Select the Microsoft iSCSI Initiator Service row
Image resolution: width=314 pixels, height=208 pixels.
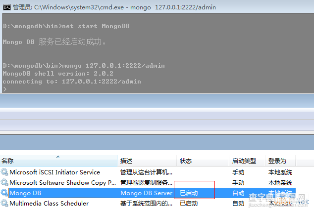(148, 172)
